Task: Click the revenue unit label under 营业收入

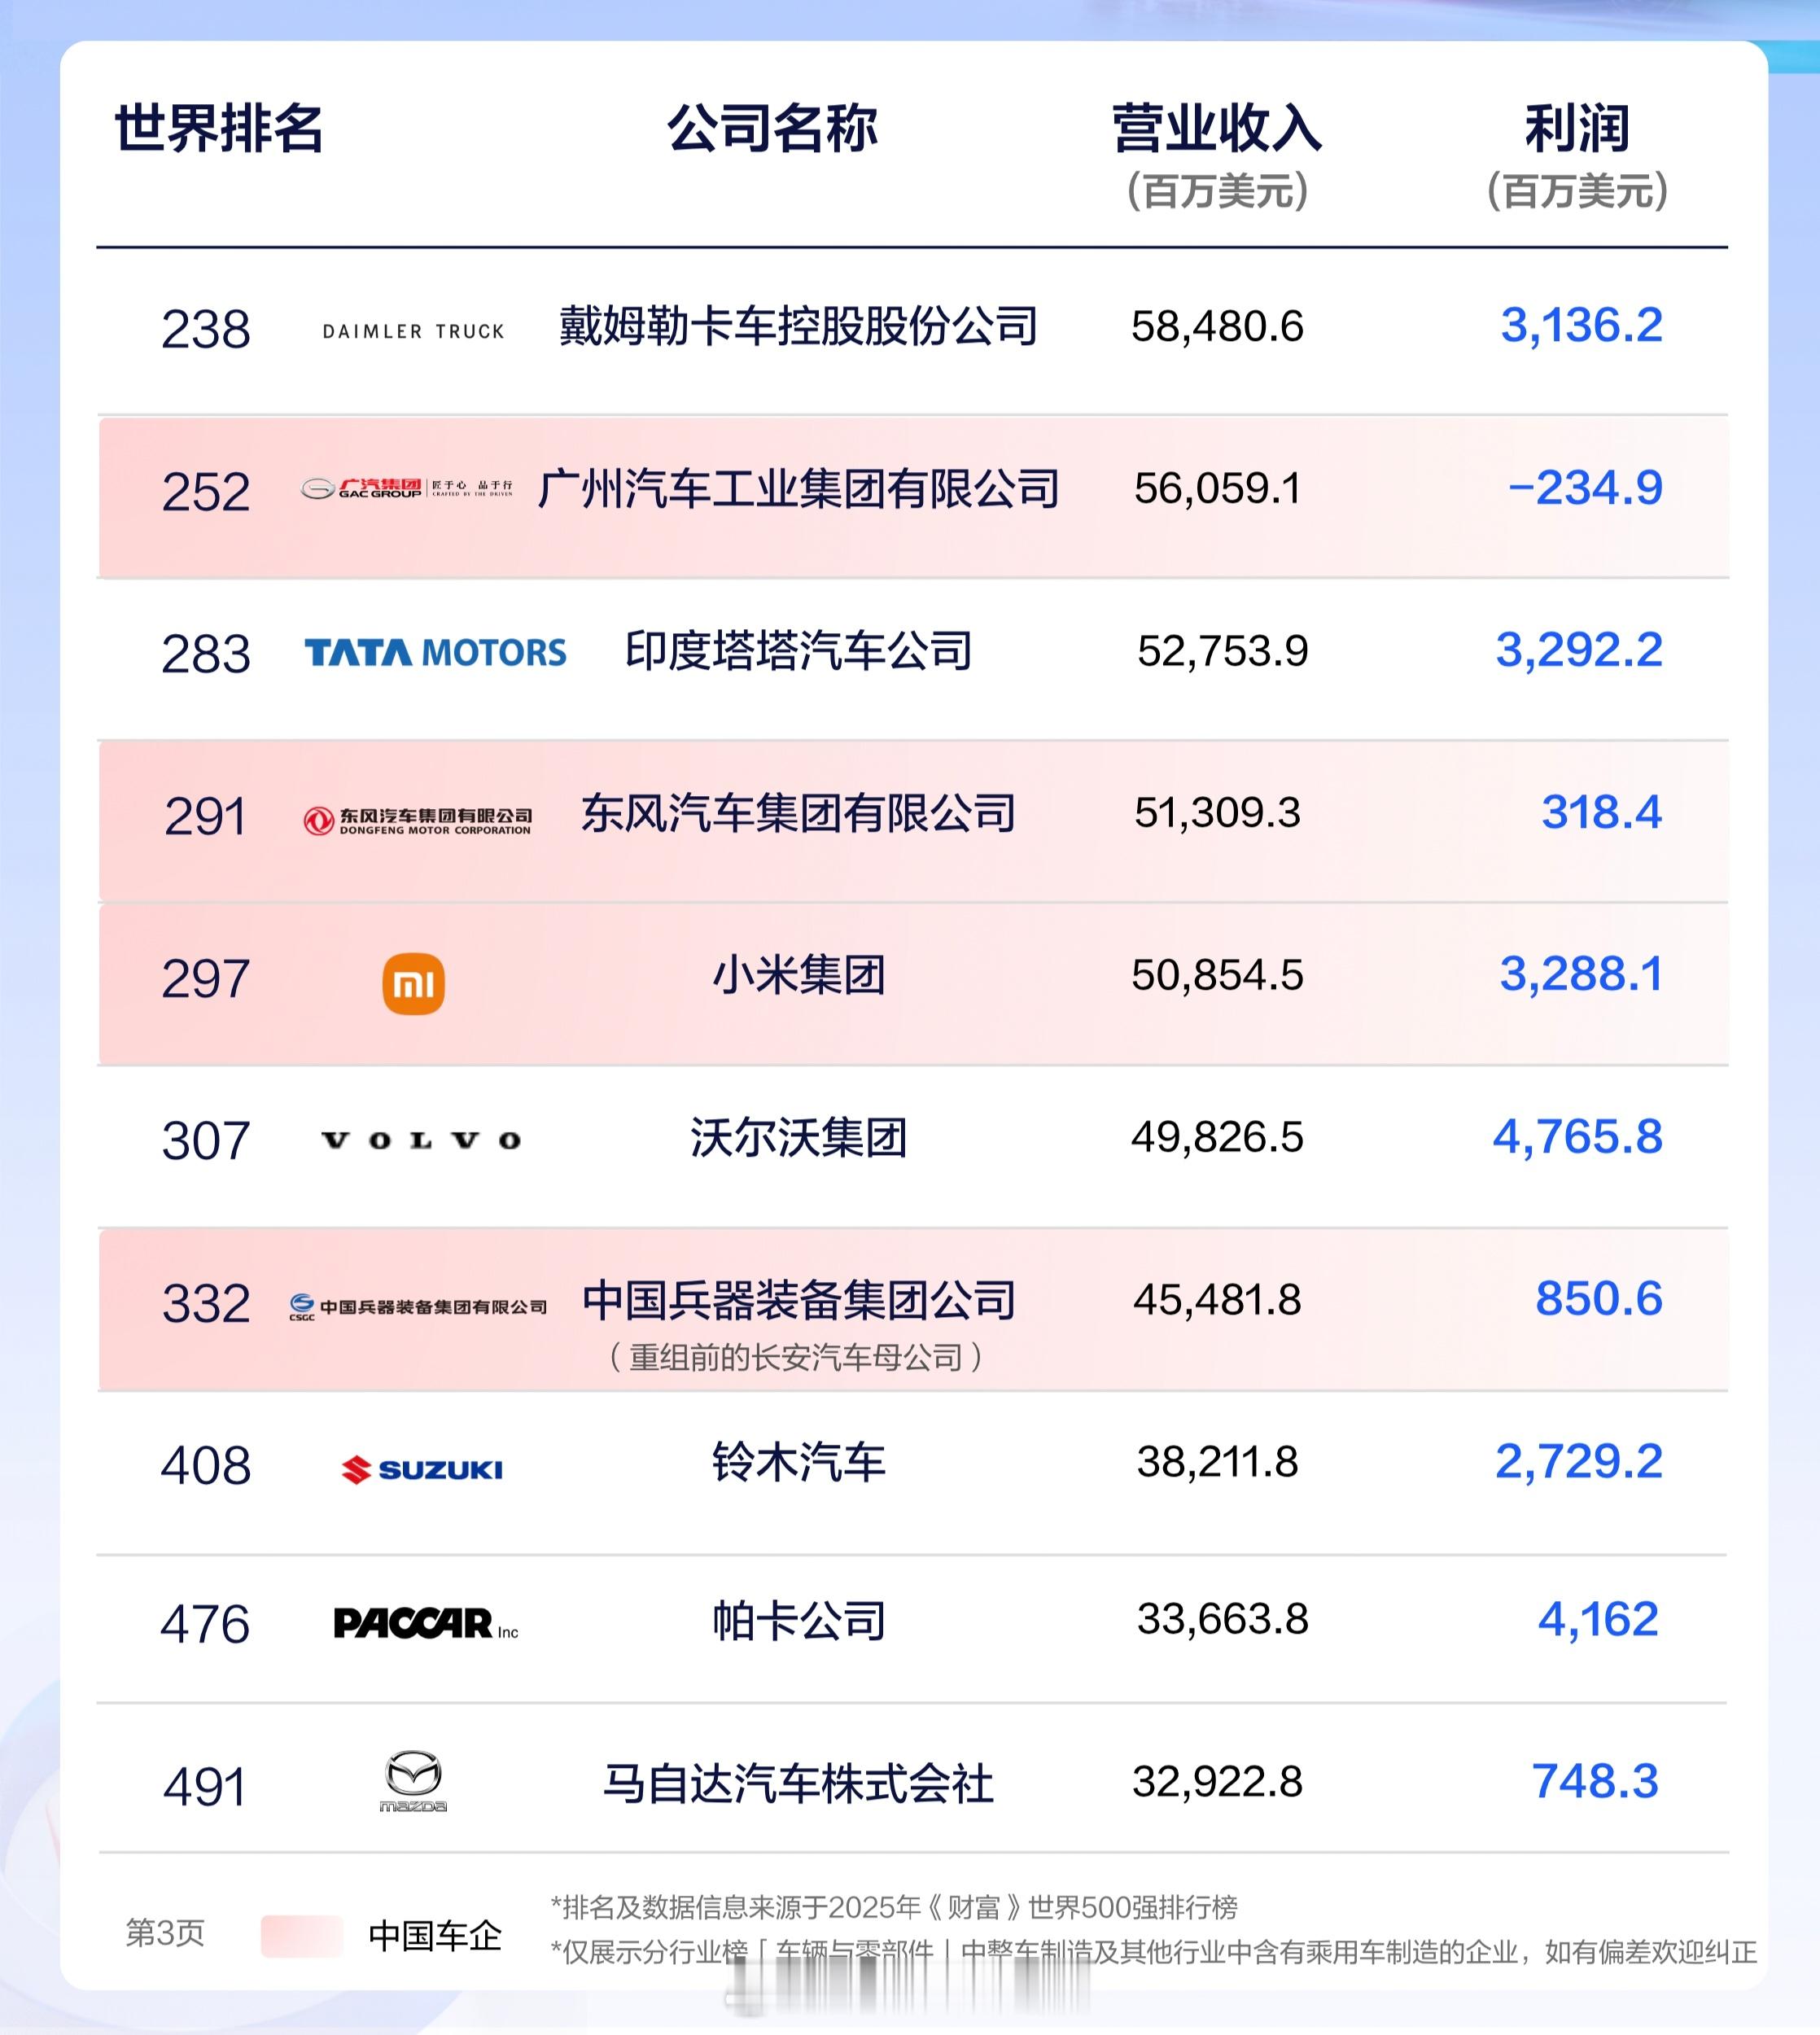Action: (x=1217, y=192)
